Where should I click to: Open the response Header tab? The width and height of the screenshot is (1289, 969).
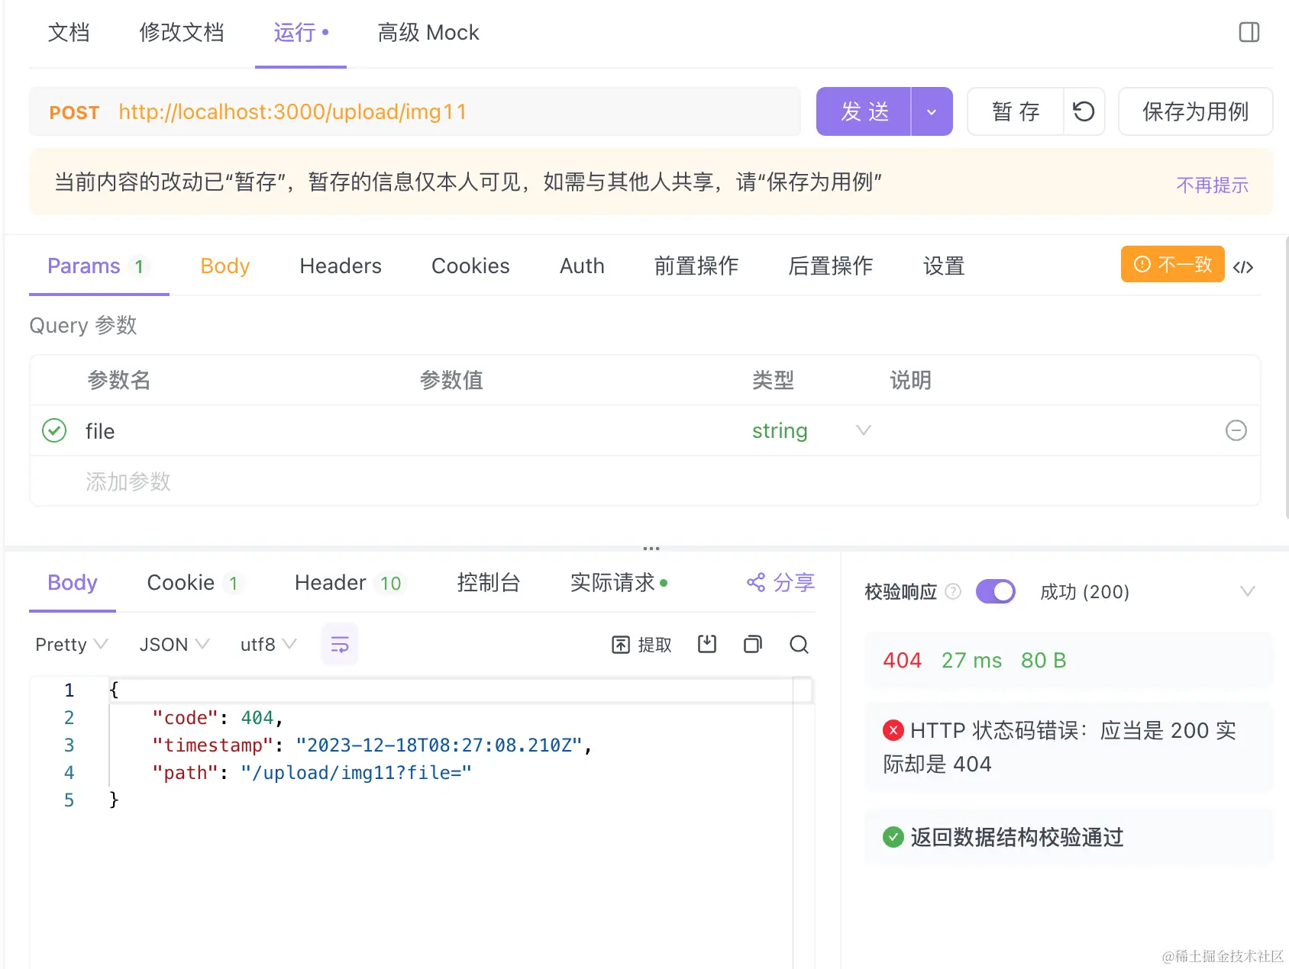(x=351, y=583)
